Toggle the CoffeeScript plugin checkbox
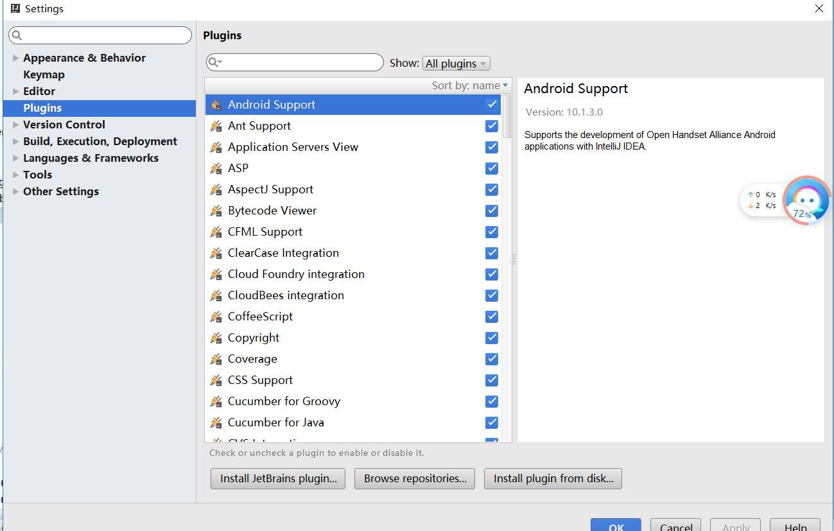The width and height of the screenshot is (834, 531). point(492,317)
